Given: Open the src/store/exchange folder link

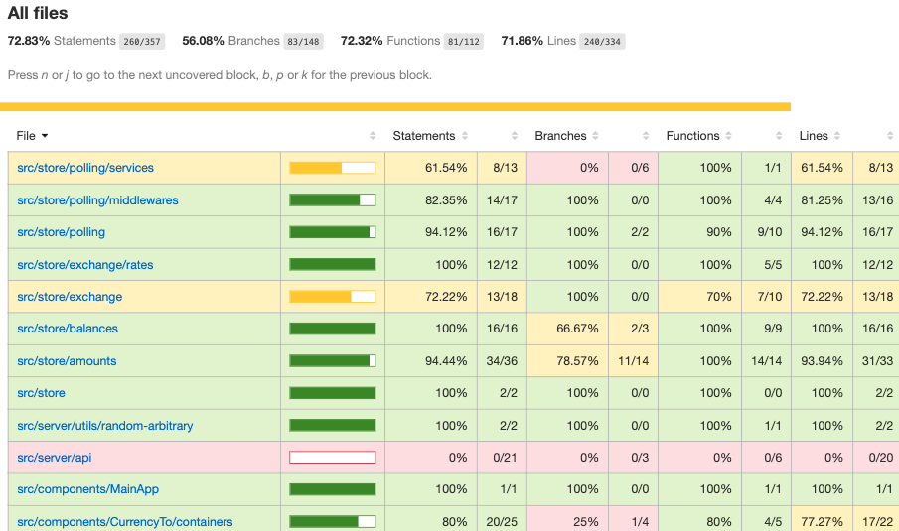Looking at the screenshot, I should 70,297.
